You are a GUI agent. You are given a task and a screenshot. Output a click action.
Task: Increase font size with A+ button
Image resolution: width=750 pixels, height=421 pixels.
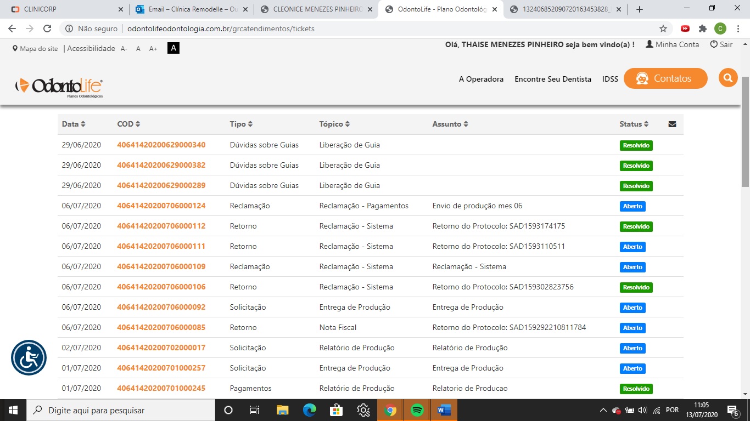pyautogui.click(x=153, y=49)
